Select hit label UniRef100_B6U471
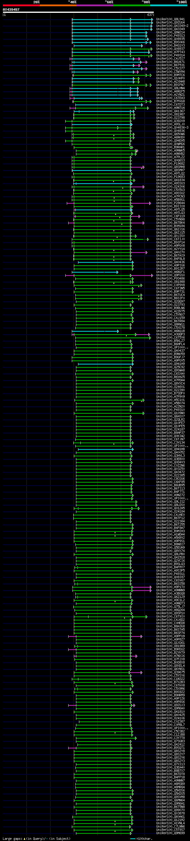 [170, 62]
